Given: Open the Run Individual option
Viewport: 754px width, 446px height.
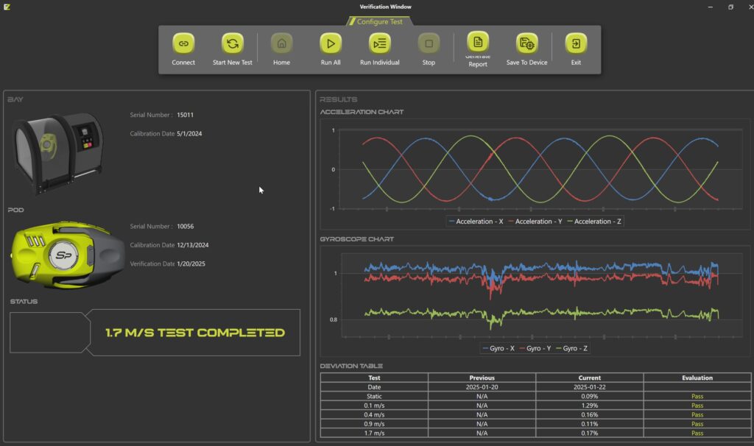Looking at the screenshot, I should click(380, 44).
